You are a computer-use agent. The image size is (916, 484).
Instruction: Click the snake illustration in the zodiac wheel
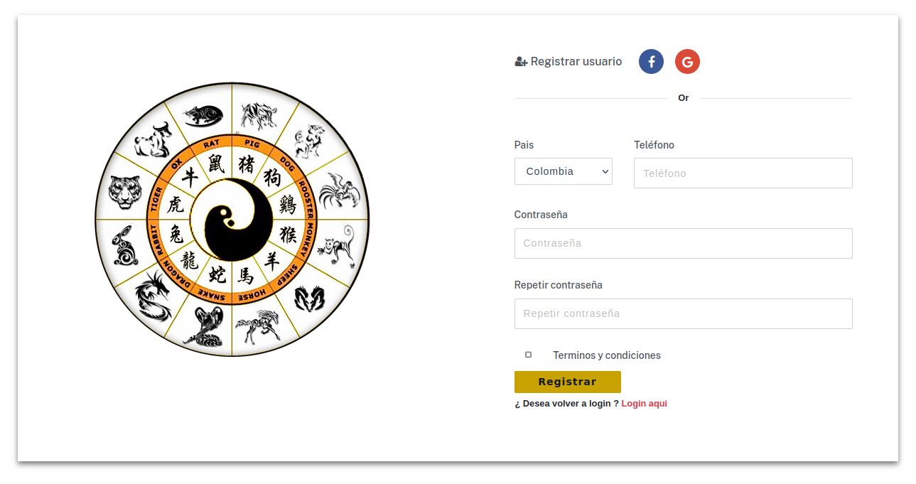(204, 327)
